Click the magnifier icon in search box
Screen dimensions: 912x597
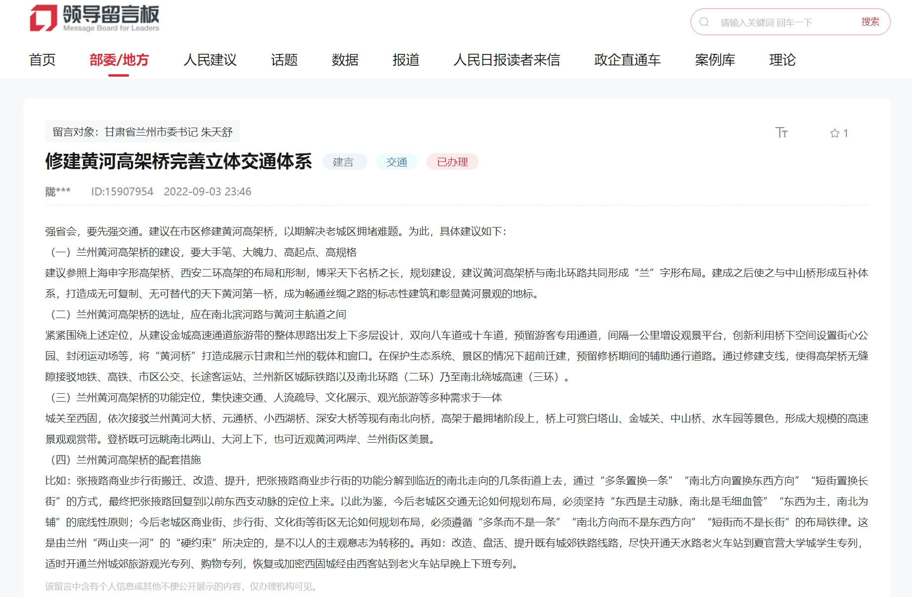pyautogui.click(x=704, y=22)
